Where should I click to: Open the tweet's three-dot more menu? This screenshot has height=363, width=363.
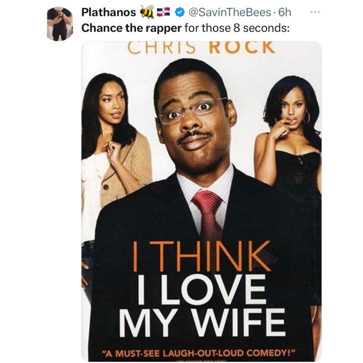[315, 12]
